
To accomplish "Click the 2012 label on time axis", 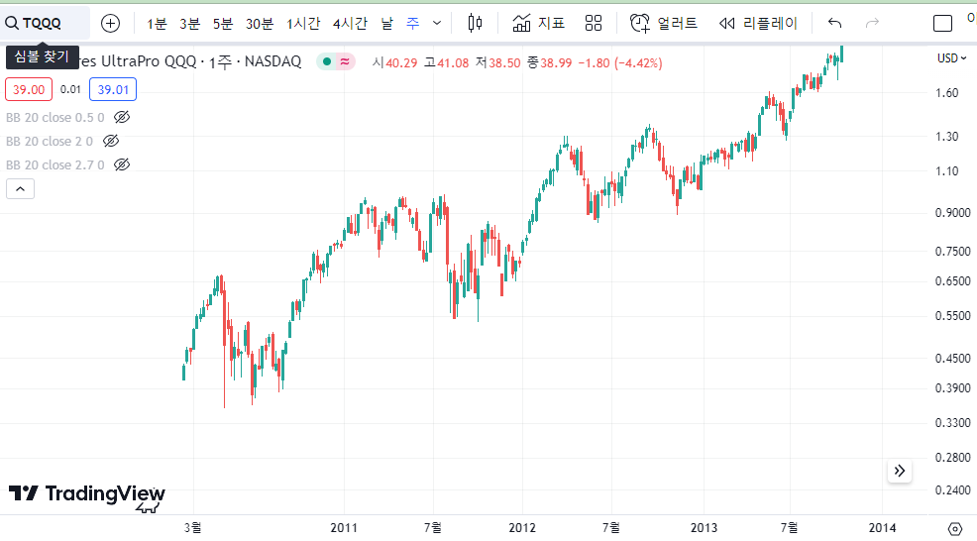I will (x=522, y=528).
